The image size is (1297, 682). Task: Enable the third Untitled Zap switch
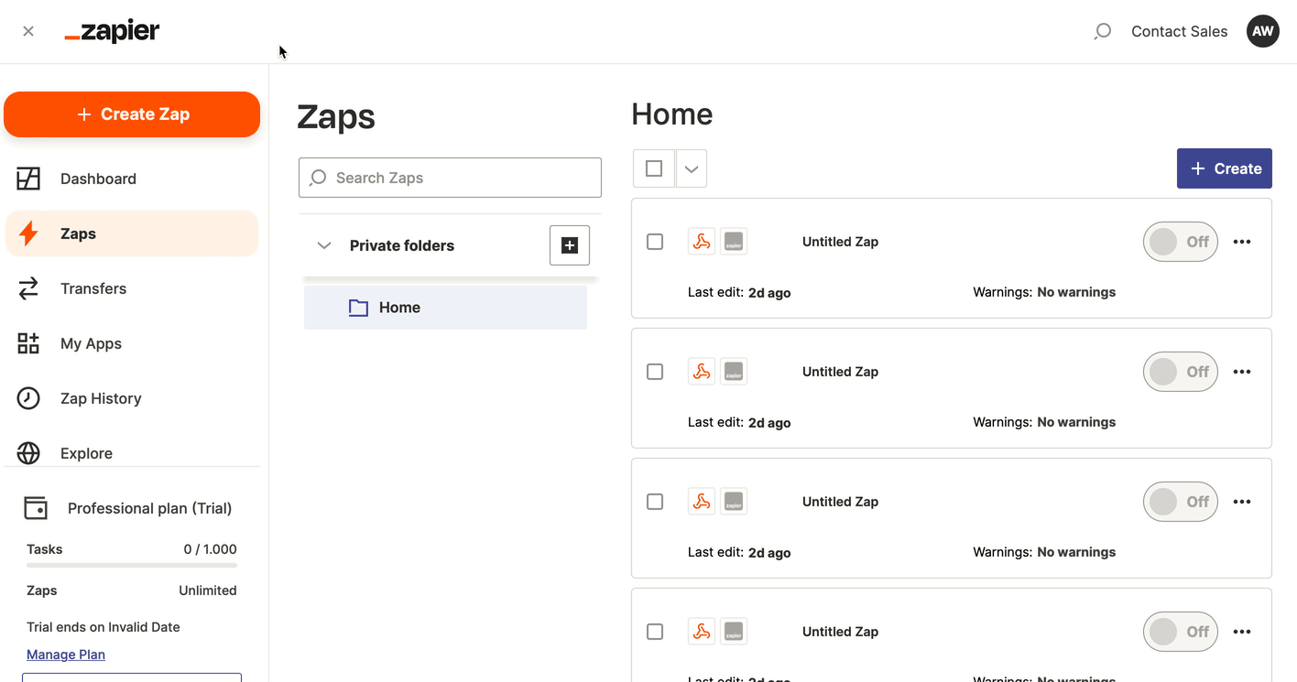(x=1180, y=502)
